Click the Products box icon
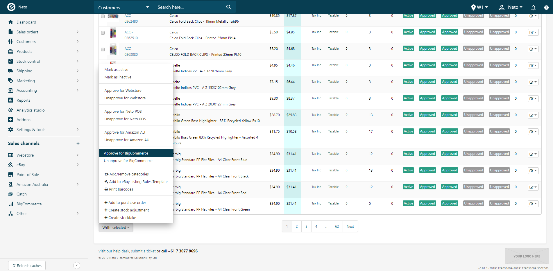The image size is (553, 271). tap(11, 51)
